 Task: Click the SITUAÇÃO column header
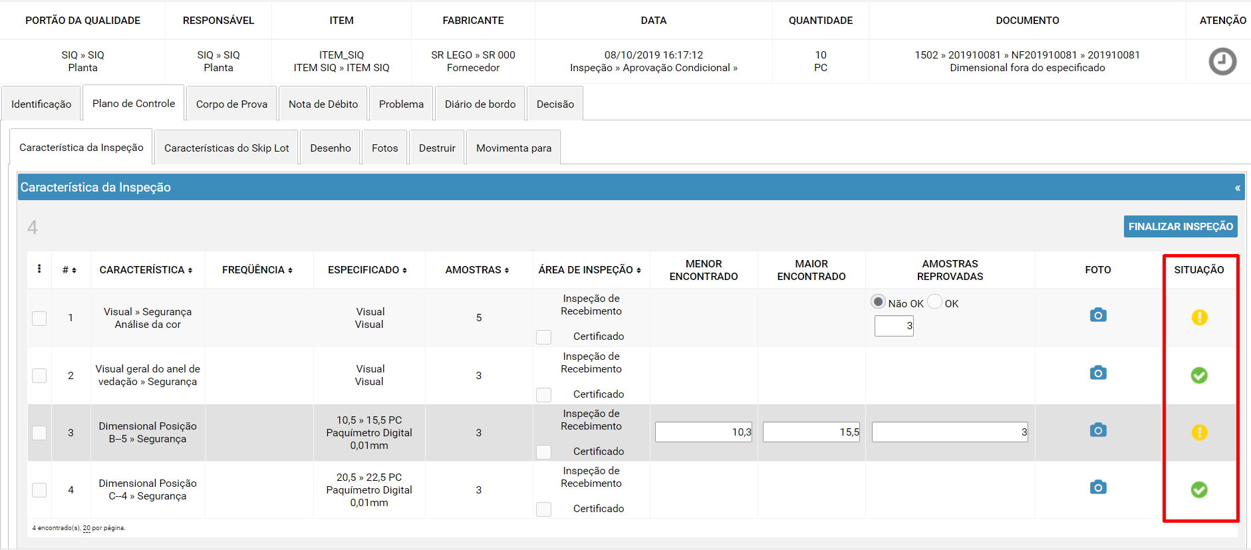[x=1199, y=270]
